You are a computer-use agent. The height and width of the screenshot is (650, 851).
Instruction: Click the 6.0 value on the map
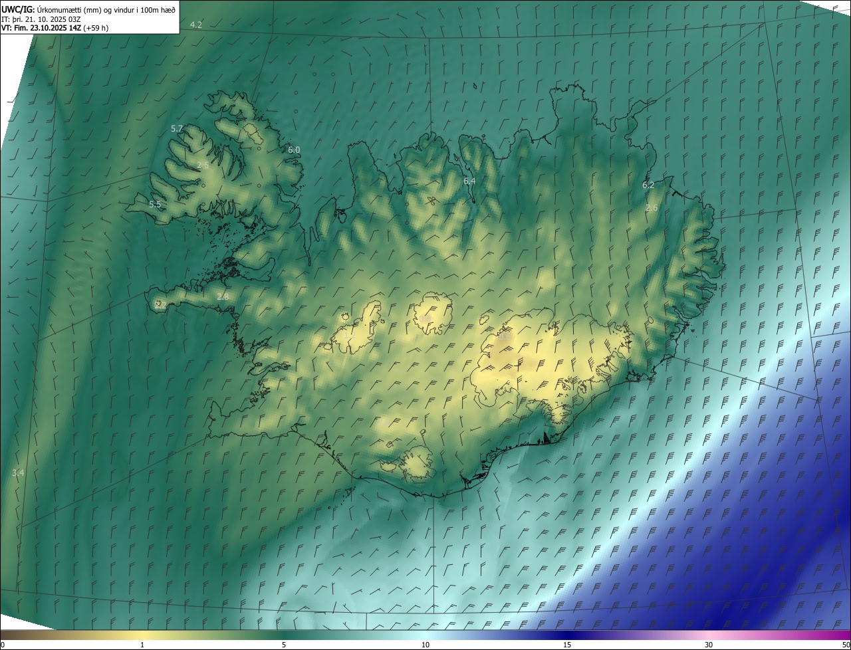[294, 150]
